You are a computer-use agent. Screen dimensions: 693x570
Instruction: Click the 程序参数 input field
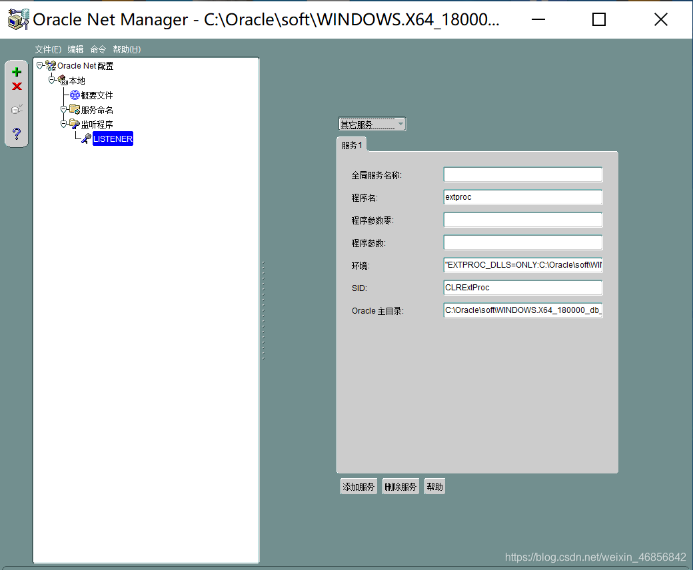[x=523, y=242]
